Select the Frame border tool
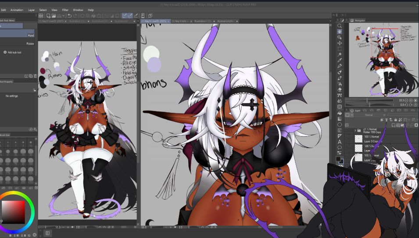419x238 pixels. (340, 130)
